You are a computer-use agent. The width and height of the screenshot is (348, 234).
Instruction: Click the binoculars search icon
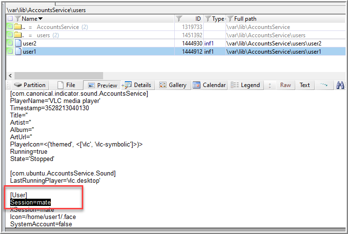tap(340, 85)
